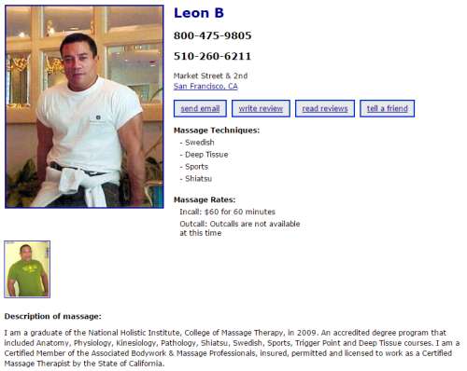467x371 pixels.
Task: Click the 510-260-6211 phone number
Action: [x=212, y=56]
